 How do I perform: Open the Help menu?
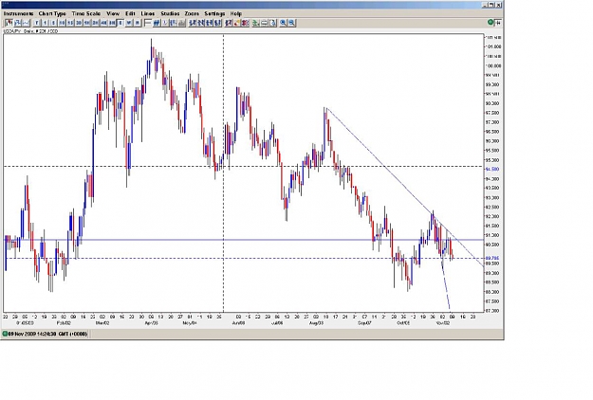click(236, 13)
